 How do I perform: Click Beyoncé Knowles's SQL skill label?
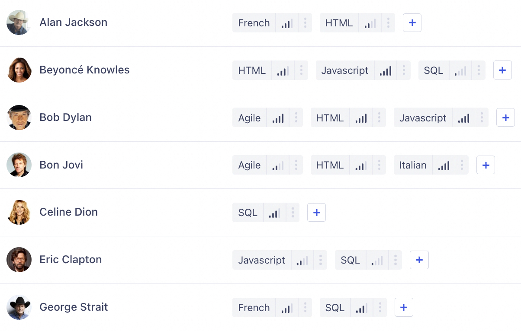click(x=434, y=70)
